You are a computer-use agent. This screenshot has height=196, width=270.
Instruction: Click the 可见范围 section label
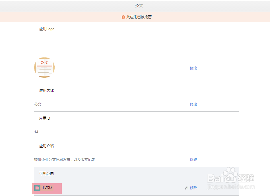pos(46,173)
